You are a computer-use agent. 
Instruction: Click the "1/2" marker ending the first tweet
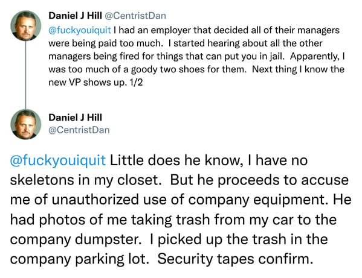136,83
